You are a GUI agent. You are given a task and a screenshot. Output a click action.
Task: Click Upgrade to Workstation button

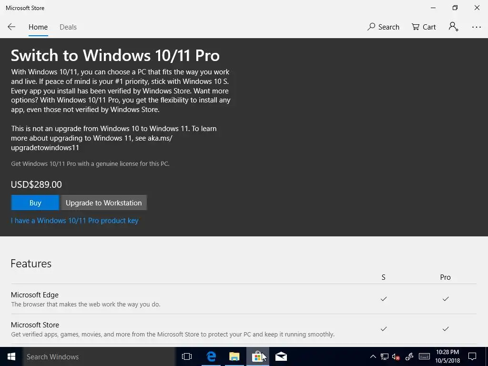[x=103, y=203]
